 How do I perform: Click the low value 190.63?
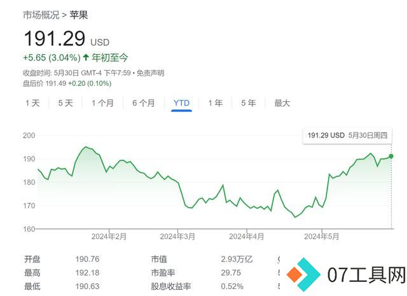point(87,286)
